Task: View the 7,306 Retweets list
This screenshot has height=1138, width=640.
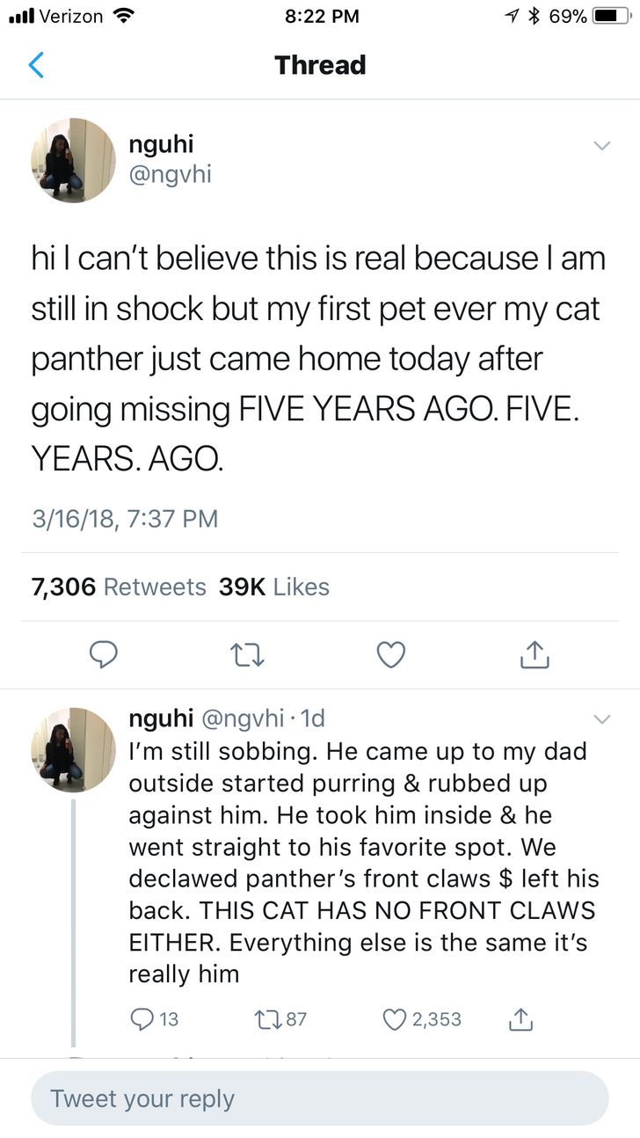Action: [x=119, y=587]
